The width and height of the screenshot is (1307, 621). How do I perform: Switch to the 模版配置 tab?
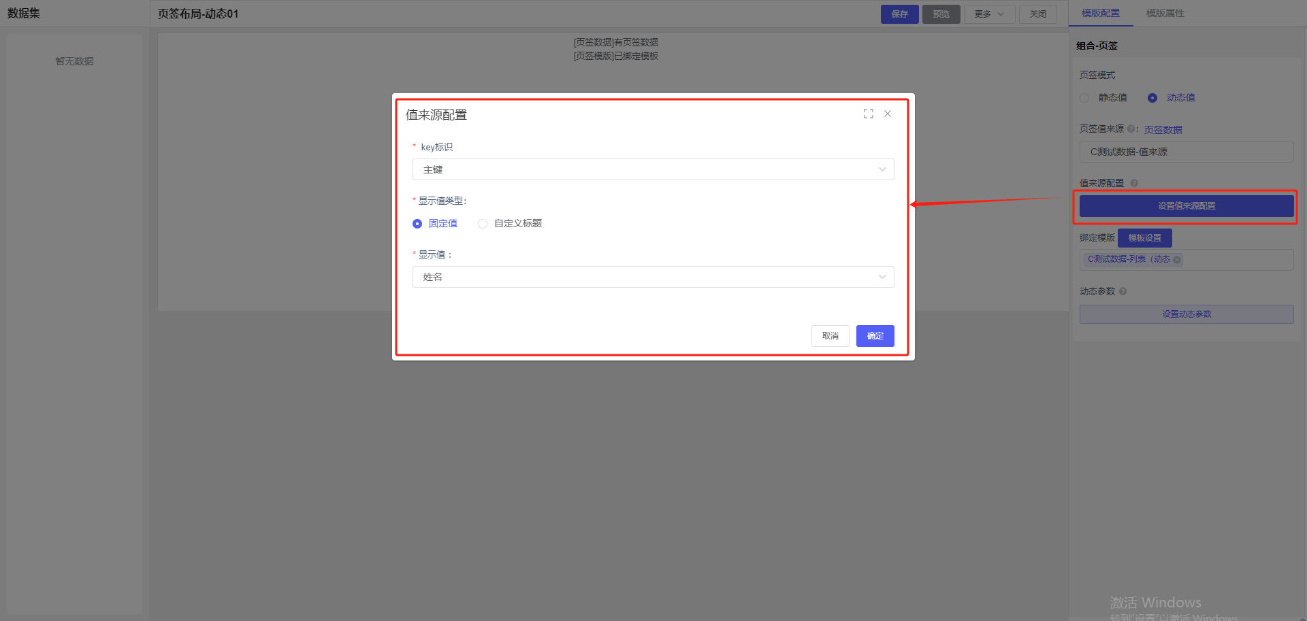pyautogui.click(x=1100, y=13)
